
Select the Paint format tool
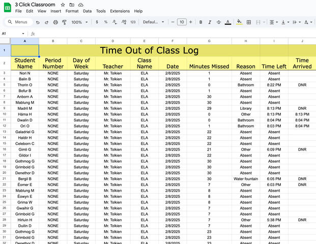[64, 22]
